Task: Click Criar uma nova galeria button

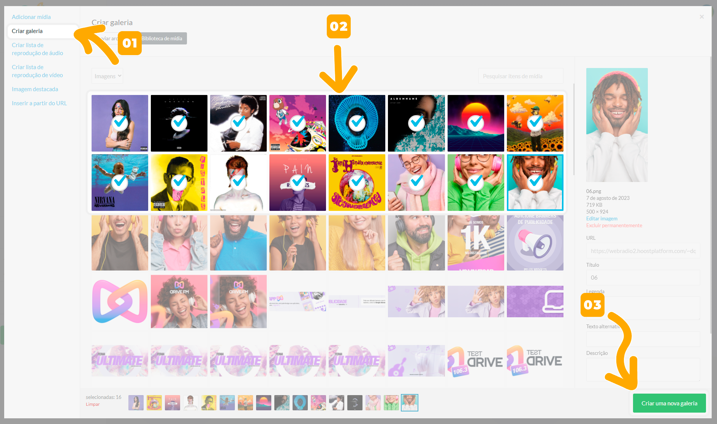Action: [669, 403]
